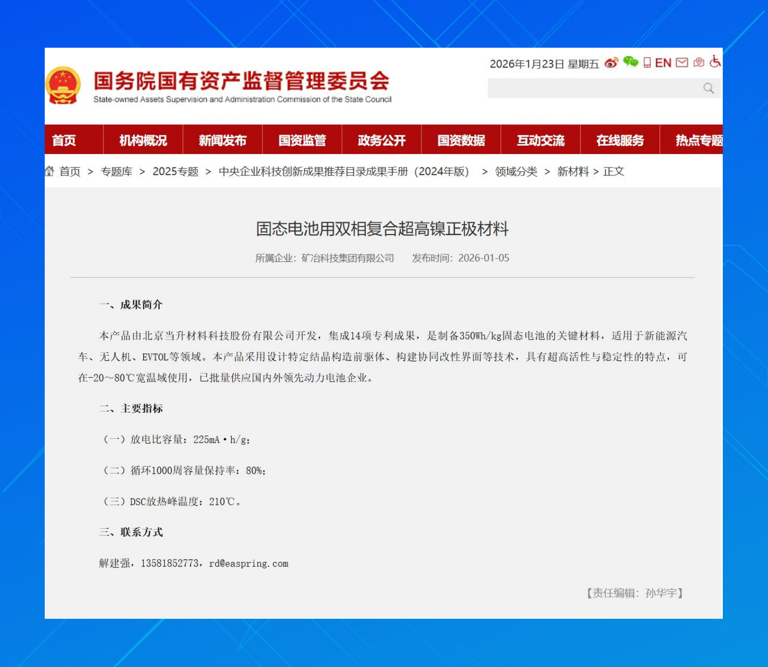This screenshot has height=667, width=768.
Task: Focus the site search input field
Action: (x=595, y=88)
